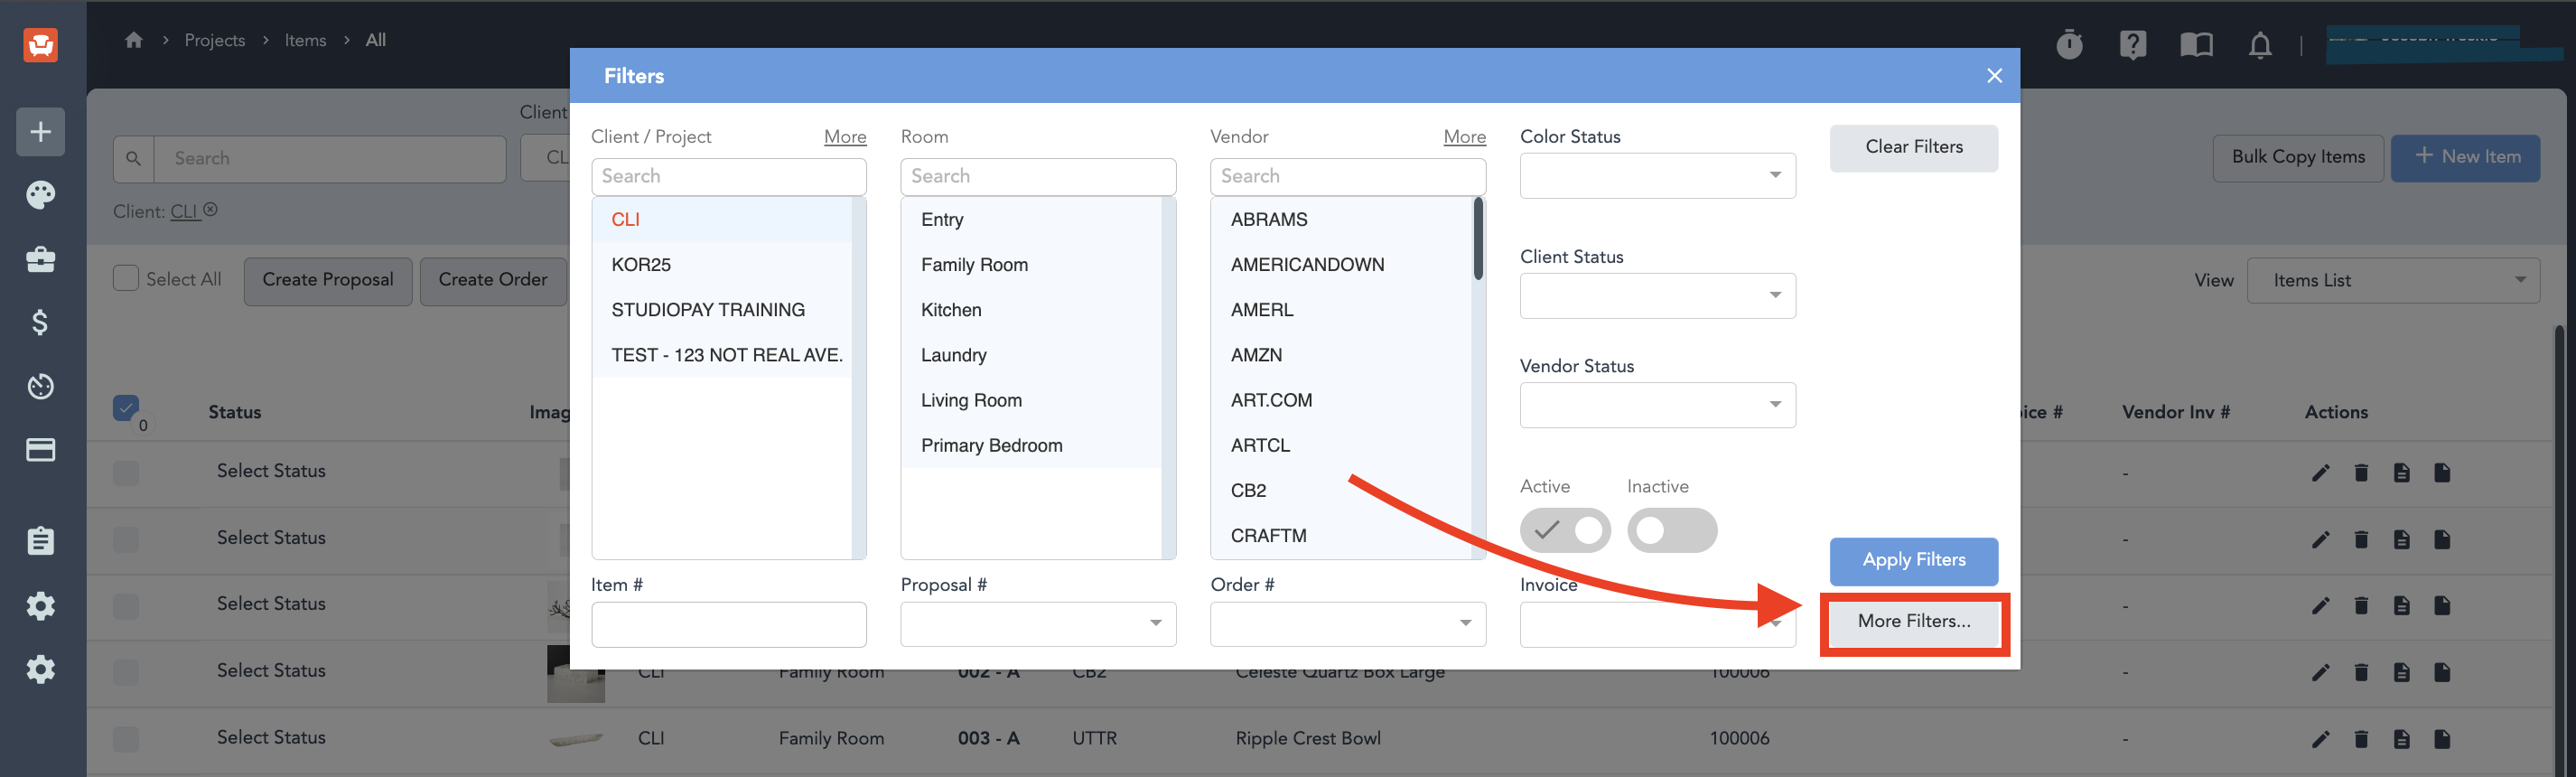This screenshot has height=777, width=2576.
Task: Open the book guide icon in header
Action: click(x=2196, y=44)
